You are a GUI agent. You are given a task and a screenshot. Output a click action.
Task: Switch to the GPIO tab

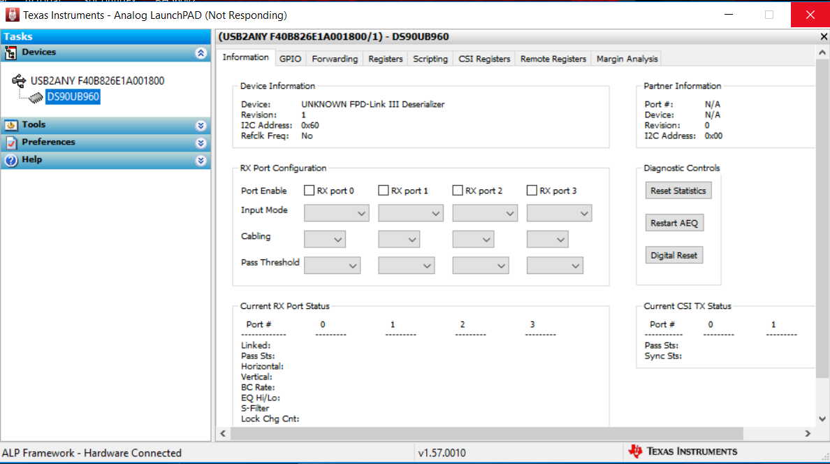click(290, 59)
